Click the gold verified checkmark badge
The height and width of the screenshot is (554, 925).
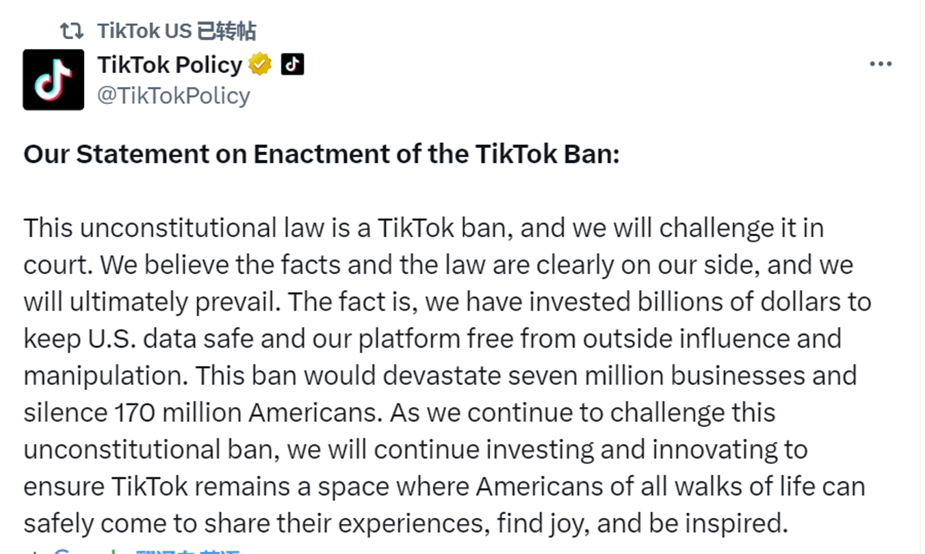[260, 64]
